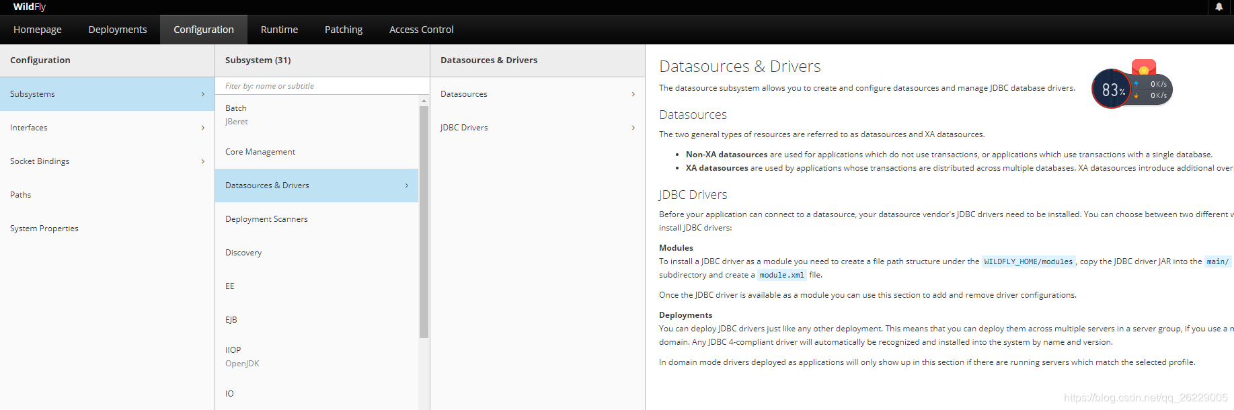Open the Paths item
The width and height of the screenshot is (1234, 410).
(x=107, y=195)
